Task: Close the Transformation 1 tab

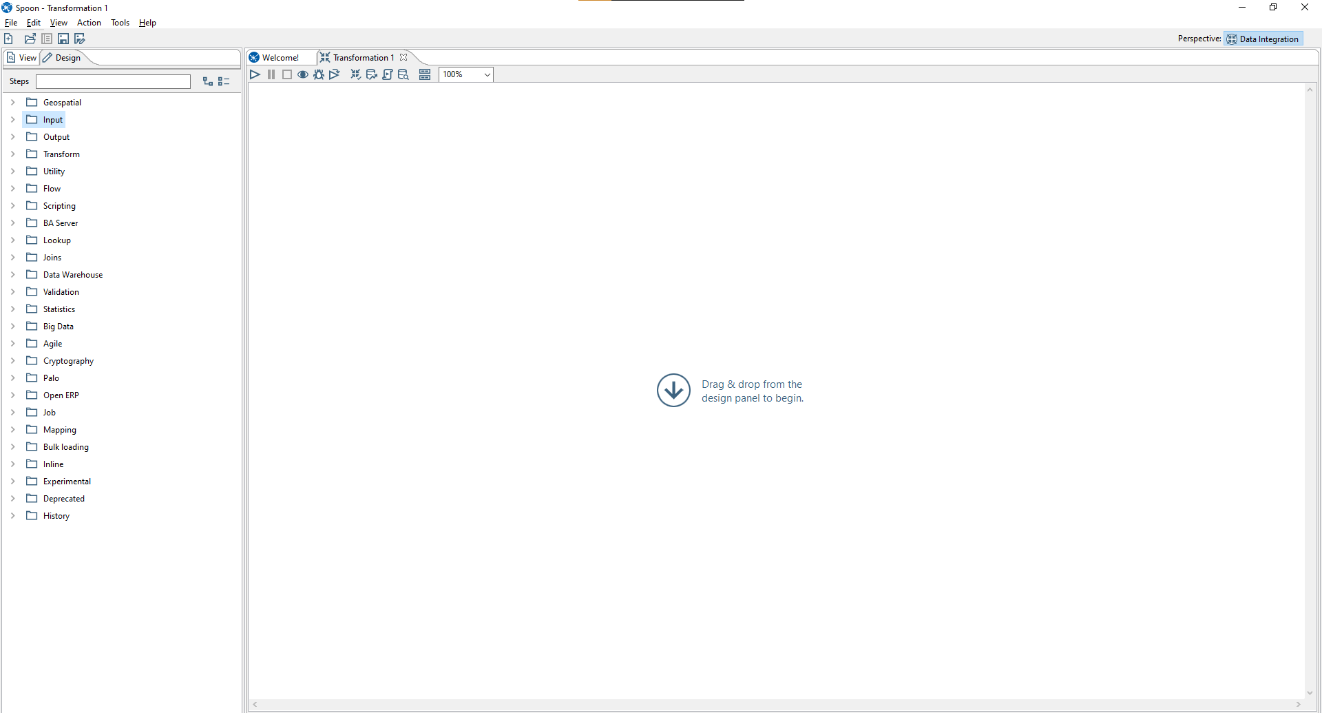Action: [403, 57]
